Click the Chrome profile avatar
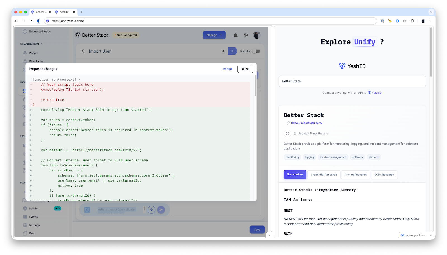This screenshot has width=447, height=255. pyautogui.click(x=423, y=21)
